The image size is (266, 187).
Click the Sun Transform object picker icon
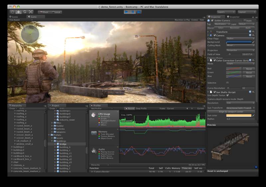pos(254,108)
